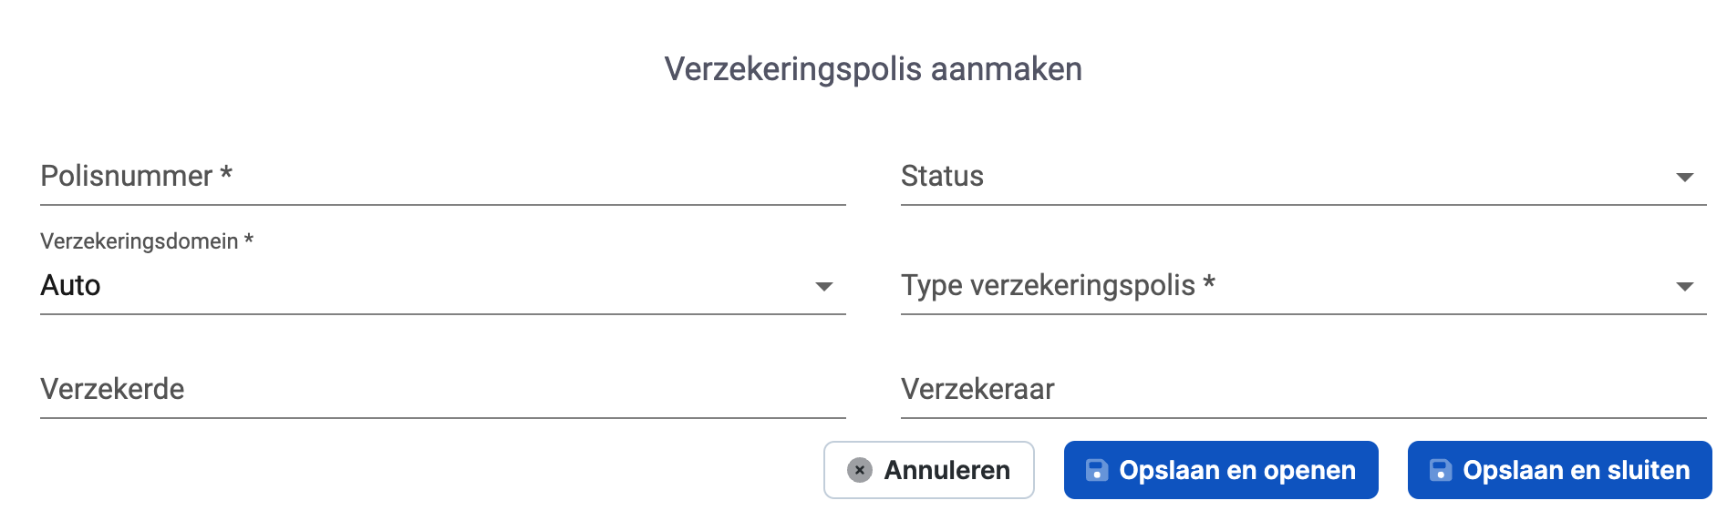Click the Annuleren button
Image resolution: width=1727 pixels, height=521 pixels.
(928, 470)
